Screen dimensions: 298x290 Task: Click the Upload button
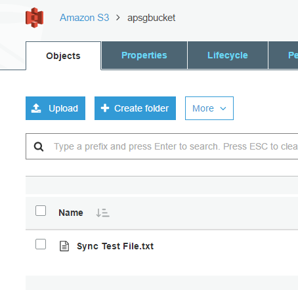pyautogui.click(x=55, y=108)
